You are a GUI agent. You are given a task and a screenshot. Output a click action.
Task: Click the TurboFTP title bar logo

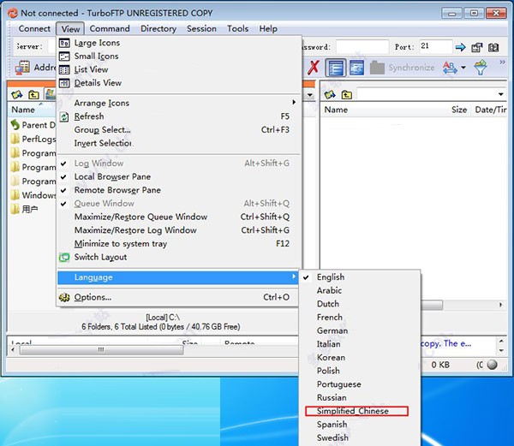tap(13, 13)
